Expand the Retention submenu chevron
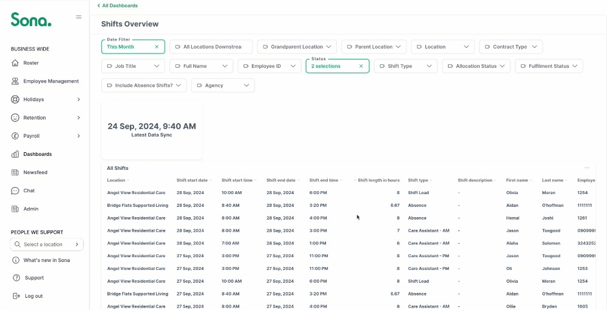607x310 pixels. (x=78, y=118)
